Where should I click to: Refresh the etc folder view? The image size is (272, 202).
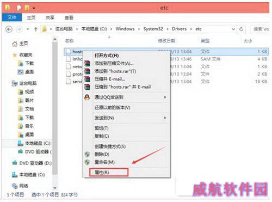[x=241, y=29]
